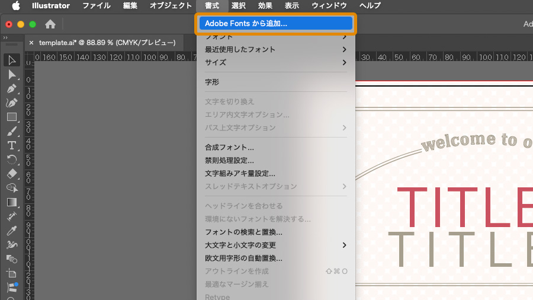Click the red TITLE text on artboard

click(x=465, y=207)
